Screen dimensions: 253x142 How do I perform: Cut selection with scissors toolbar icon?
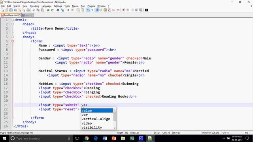click(x=34, y=10)
